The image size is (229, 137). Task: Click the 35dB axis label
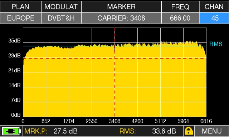pyautogui.click(x=14, y=41)
